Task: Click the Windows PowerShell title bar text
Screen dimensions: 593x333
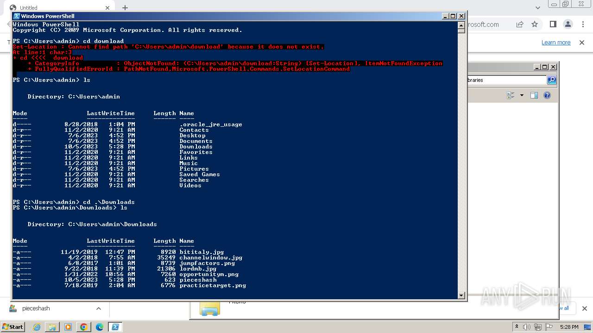Action: pos(48,16)
